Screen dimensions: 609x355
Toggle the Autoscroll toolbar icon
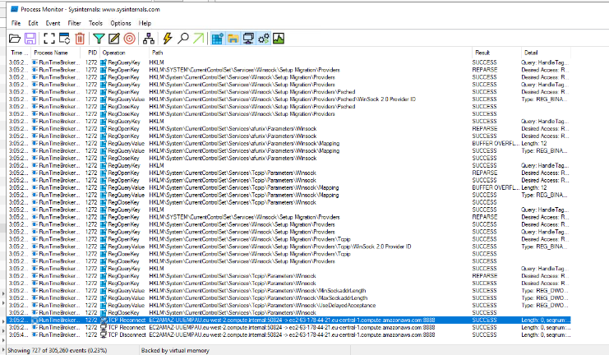[63, 39]
